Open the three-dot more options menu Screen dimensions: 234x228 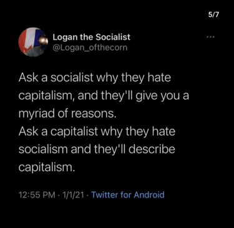(210, 37)
